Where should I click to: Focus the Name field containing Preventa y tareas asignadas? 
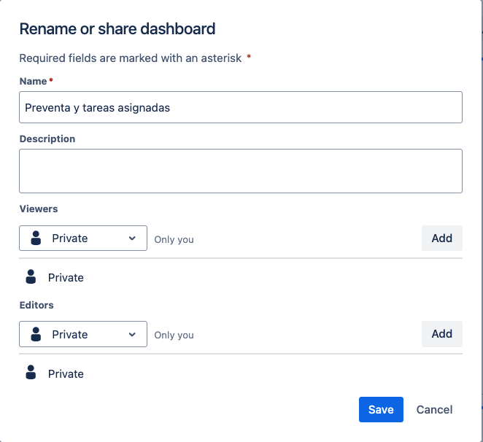241,107
